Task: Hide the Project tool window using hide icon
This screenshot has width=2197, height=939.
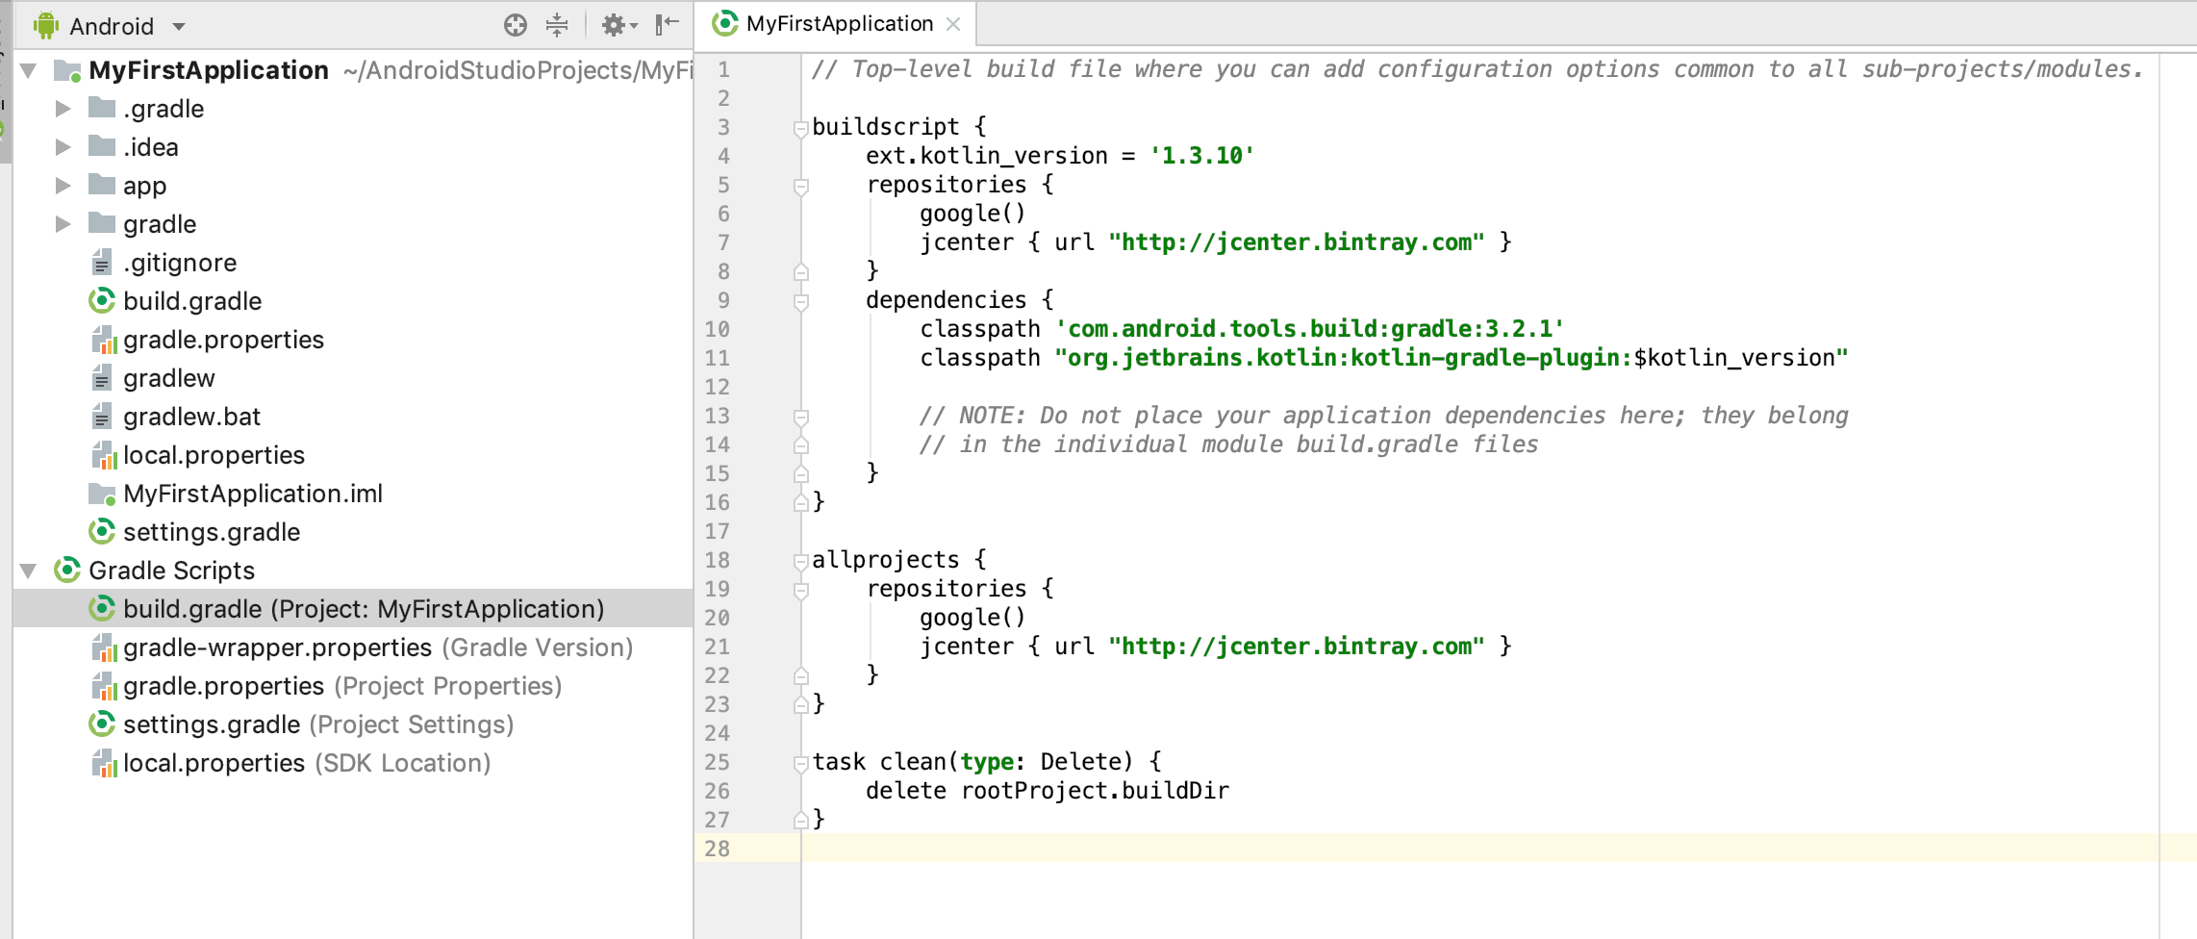Action: [x=665, y=26]
